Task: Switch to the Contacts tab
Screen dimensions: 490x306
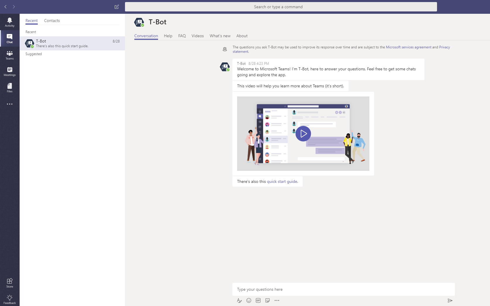Action: tap(52, 21)
